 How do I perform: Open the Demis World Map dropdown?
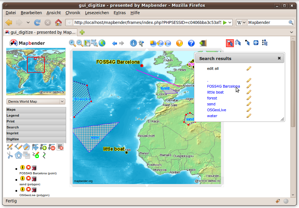tap(36, 101)
